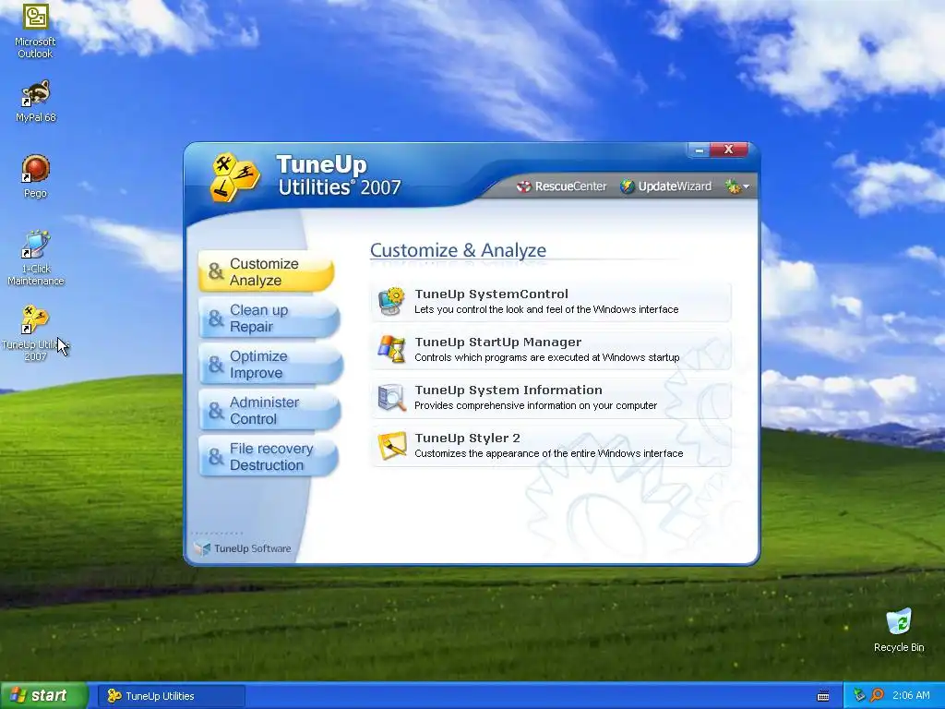Click the TuneUp StartUp Manager hourglass icon
This screenshot has height=709, width=945.
coord(391,350)
